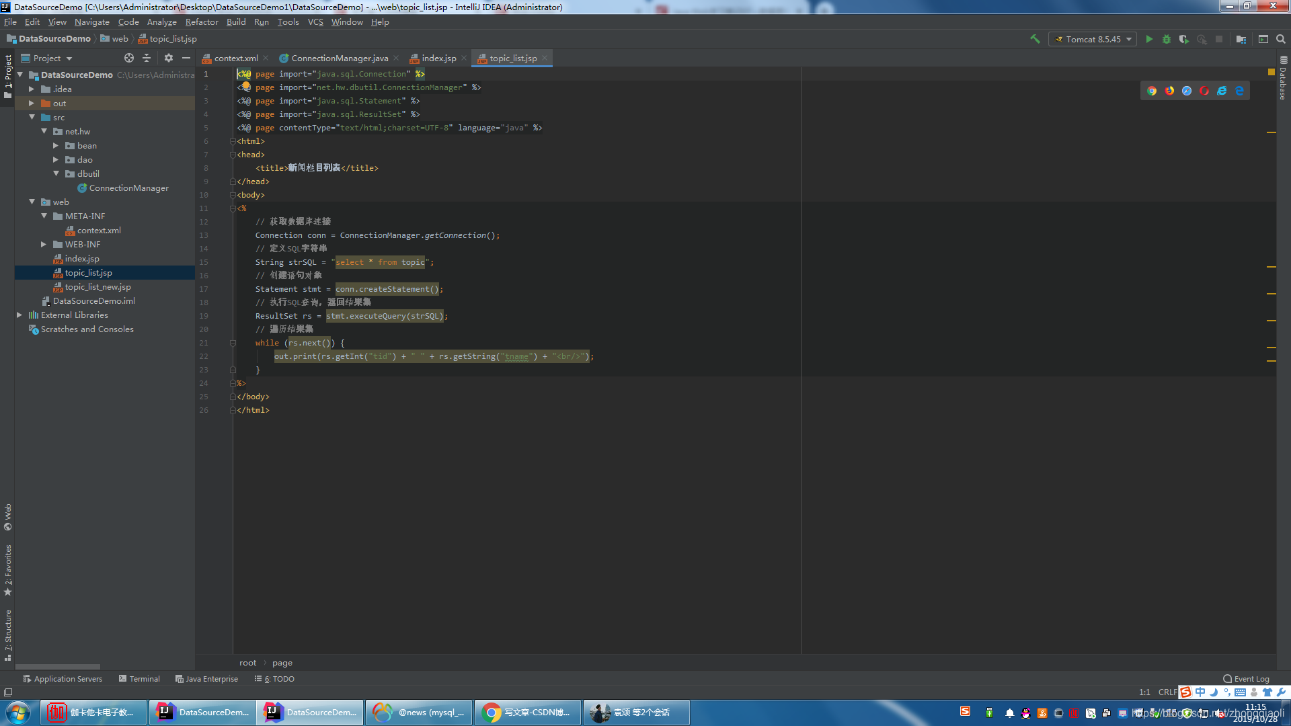Toggle the Favorites side panel
This screenshot has height=726, width=1291.
pos(8,569)
